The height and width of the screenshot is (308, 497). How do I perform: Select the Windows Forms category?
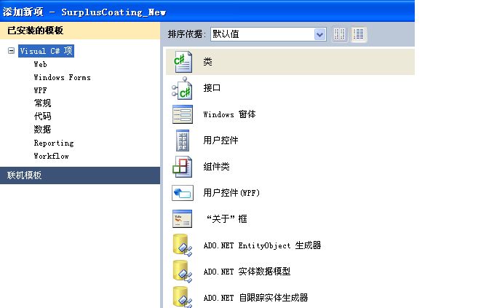click(62, 77)
